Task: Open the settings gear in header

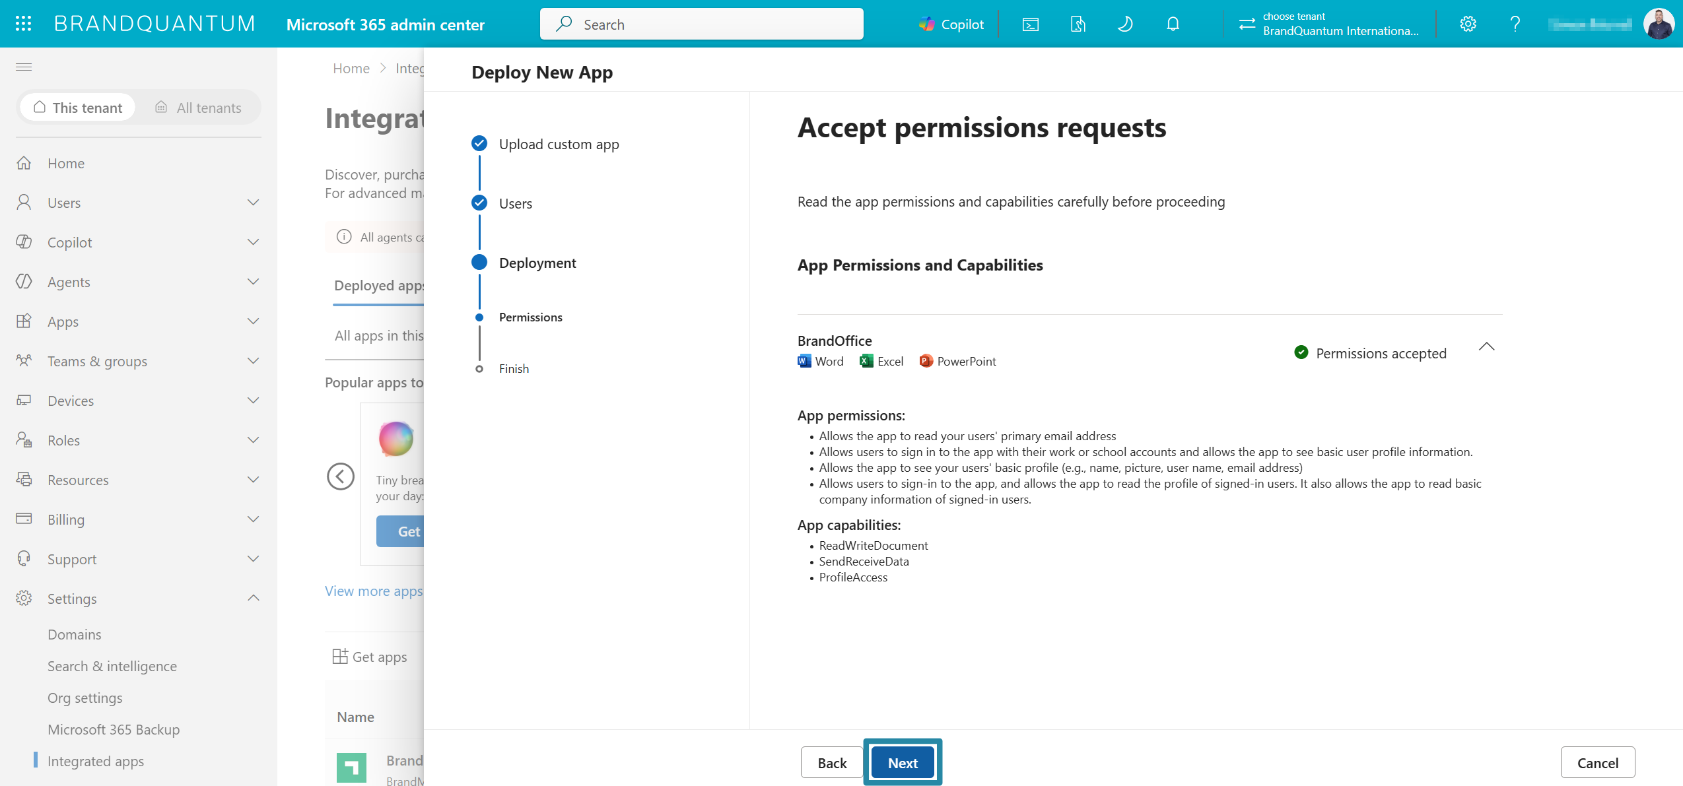Action: tap(1468, 24)
